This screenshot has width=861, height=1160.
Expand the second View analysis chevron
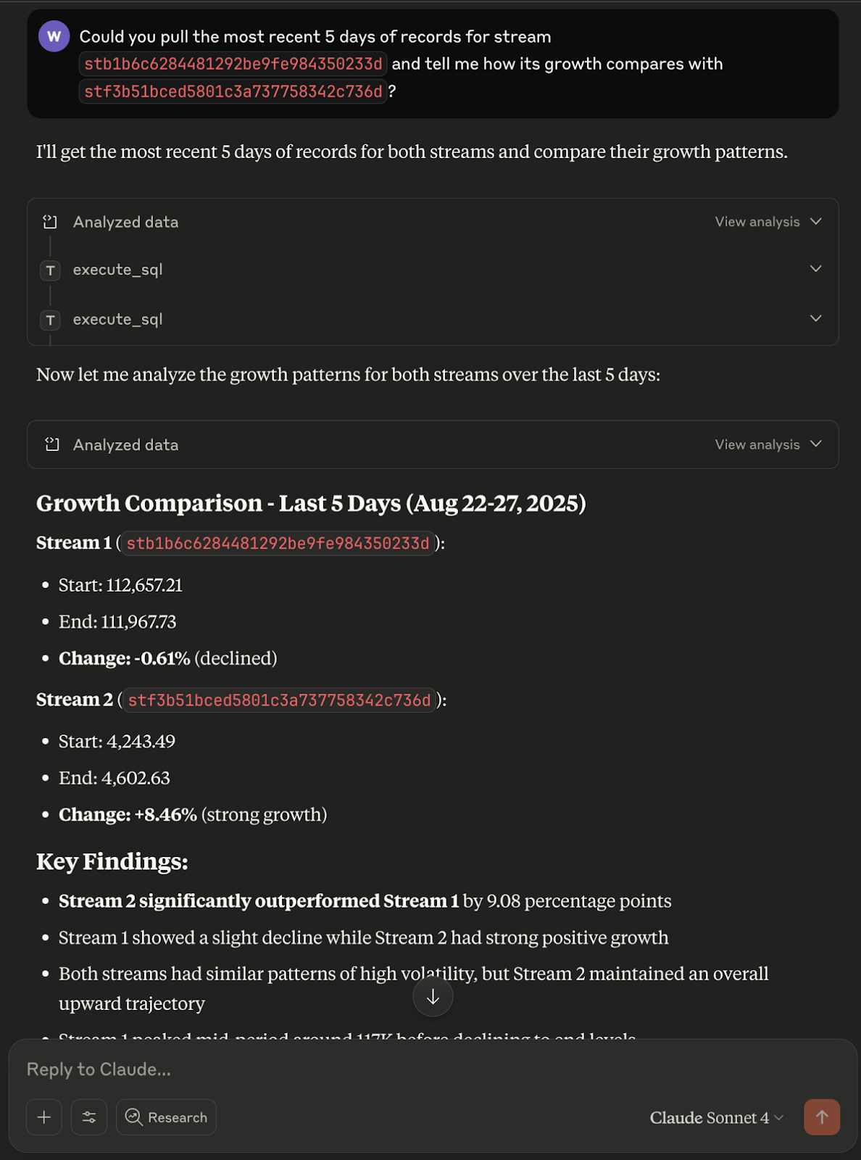pos(815,444)
